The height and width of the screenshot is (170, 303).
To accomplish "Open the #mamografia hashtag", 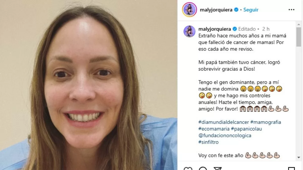I will (x=266, y=122).
